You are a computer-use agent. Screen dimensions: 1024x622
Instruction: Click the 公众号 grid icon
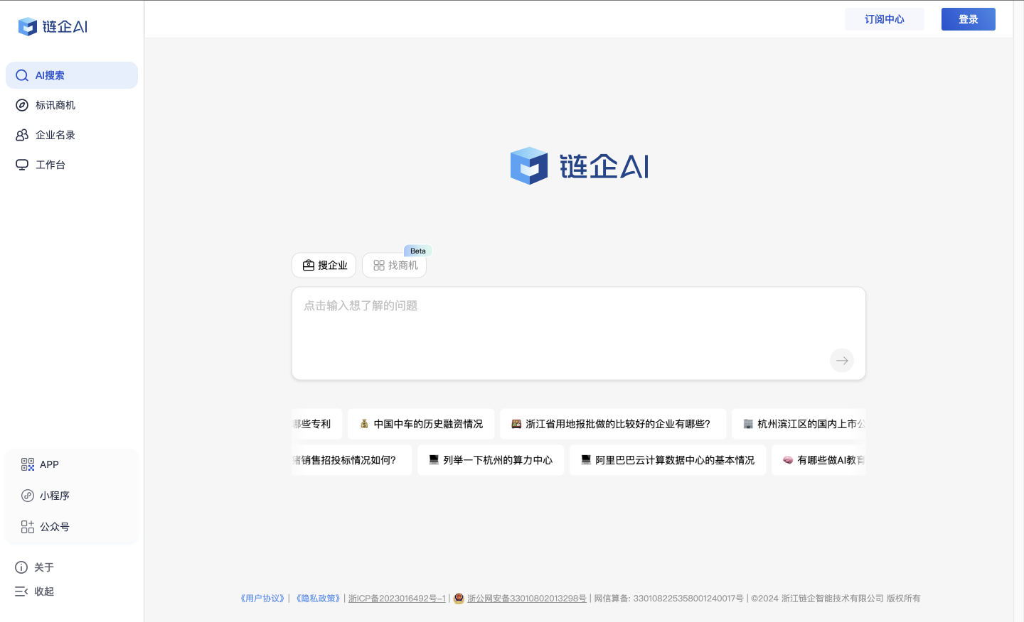click(28, 527)
